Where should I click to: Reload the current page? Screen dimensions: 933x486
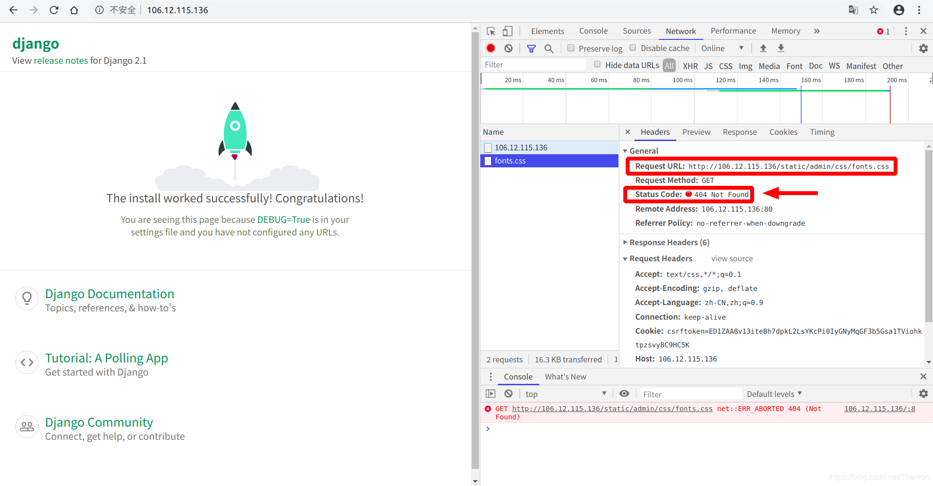tap(54, 10)
